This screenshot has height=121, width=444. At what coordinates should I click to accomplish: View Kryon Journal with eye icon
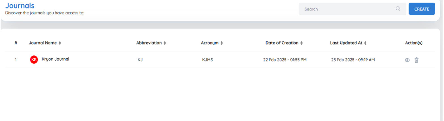(407, 60)
